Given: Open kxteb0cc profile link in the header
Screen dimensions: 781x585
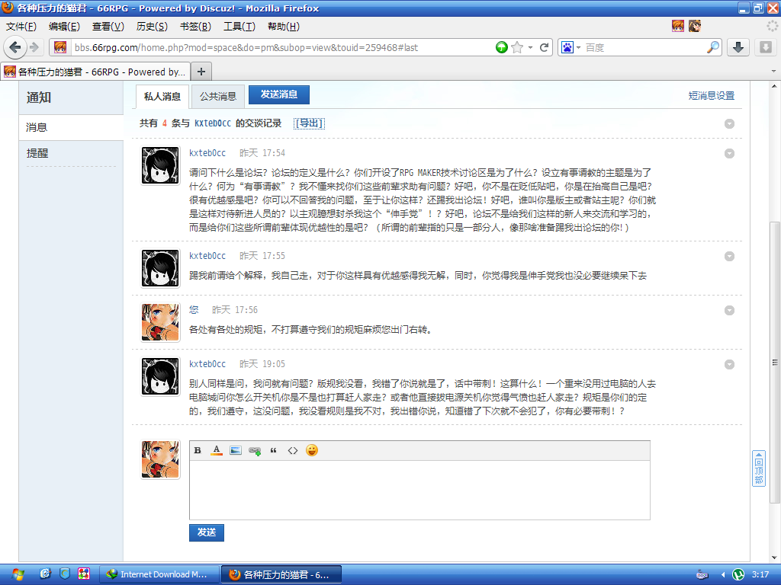Looking at the screenshot, I should pos(213,123).
